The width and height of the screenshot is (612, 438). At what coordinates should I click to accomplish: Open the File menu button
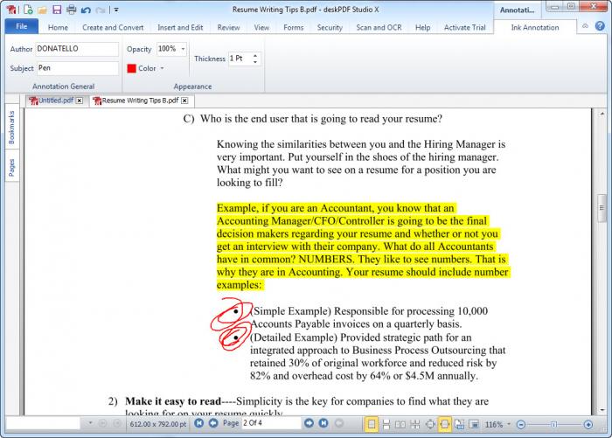pyautogui.click(x=21, y=27)
